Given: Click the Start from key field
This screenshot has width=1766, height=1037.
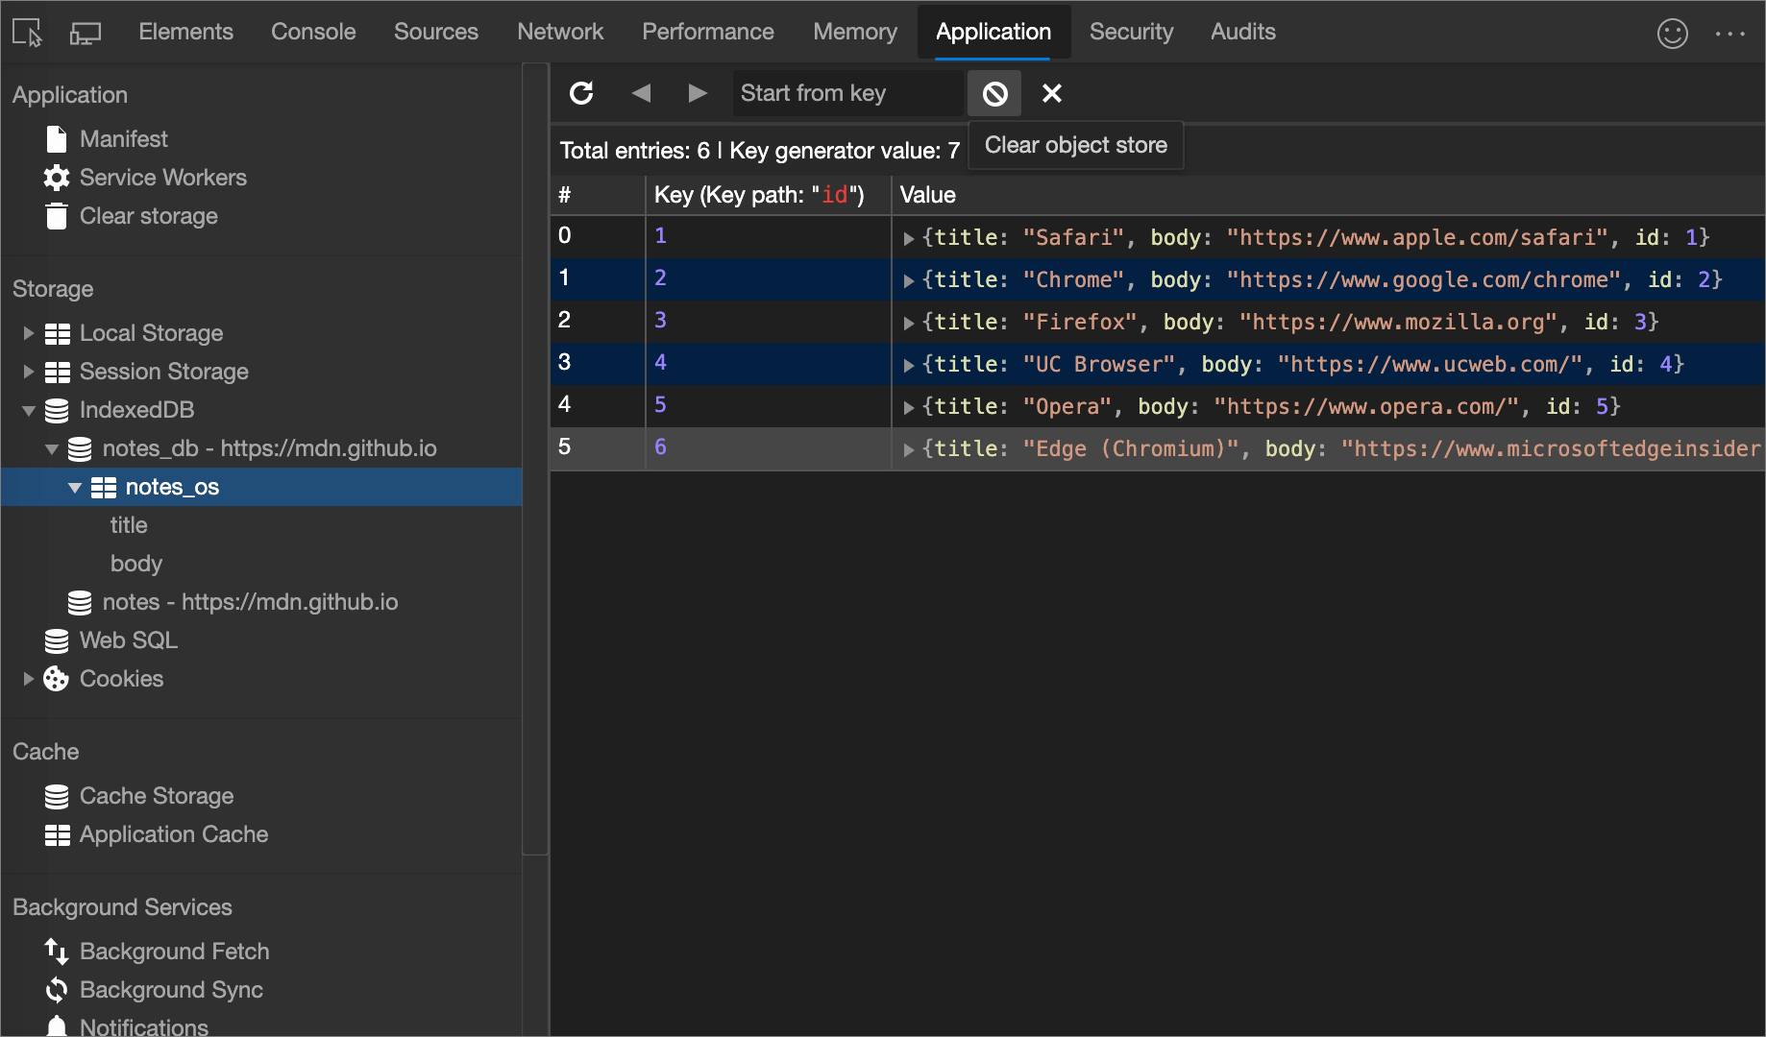Looking at the screenshot, I should tap(846, 93).
